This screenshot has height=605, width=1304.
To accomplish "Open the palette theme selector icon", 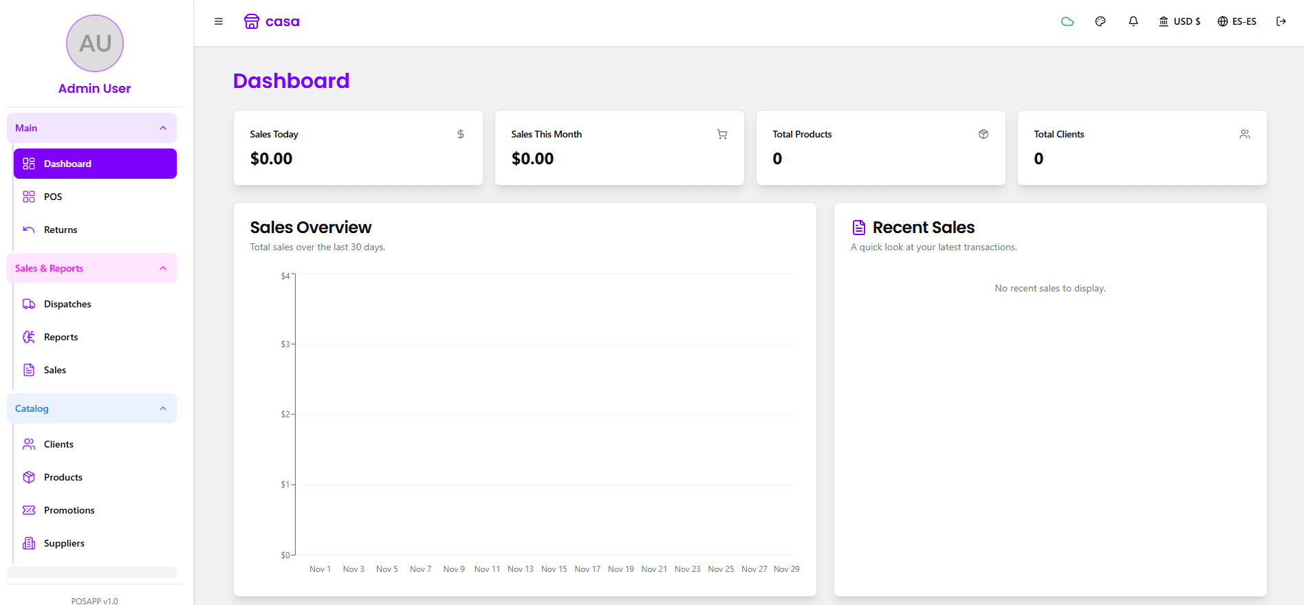I will [x=1100, y=21].
